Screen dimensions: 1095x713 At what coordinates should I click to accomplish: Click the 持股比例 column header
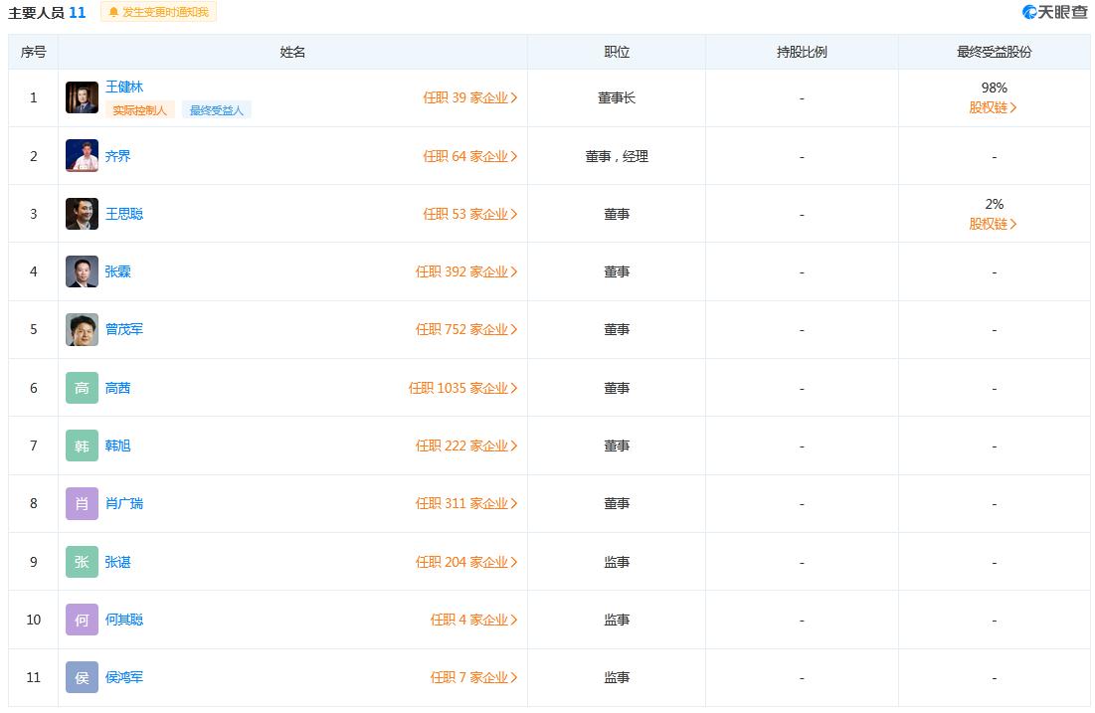(x=802, y=52)
